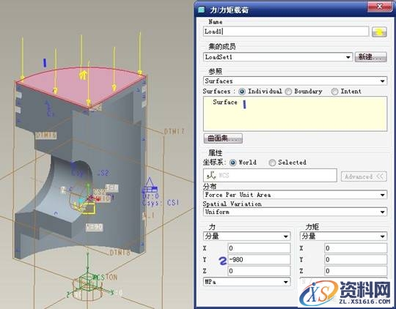Click the PISTON coordinate label
The image size is (396, 309).
pyautogui.click(x=105, y=278)
